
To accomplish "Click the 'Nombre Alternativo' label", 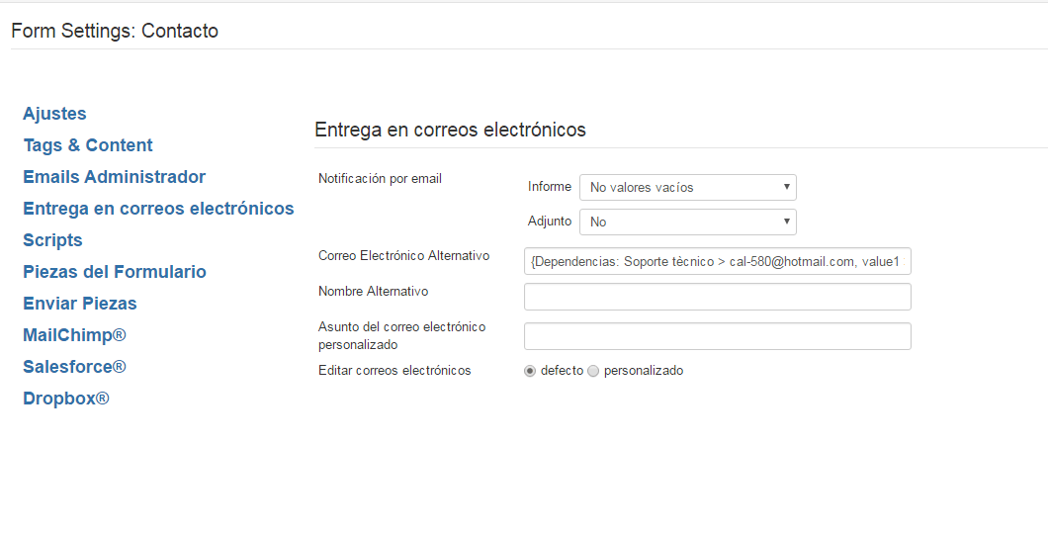I will (373, 292).
